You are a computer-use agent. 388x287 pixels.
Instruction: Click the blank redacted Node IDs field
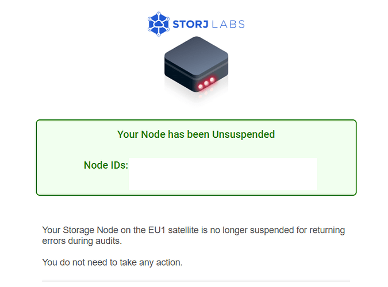tap(222, 174)
